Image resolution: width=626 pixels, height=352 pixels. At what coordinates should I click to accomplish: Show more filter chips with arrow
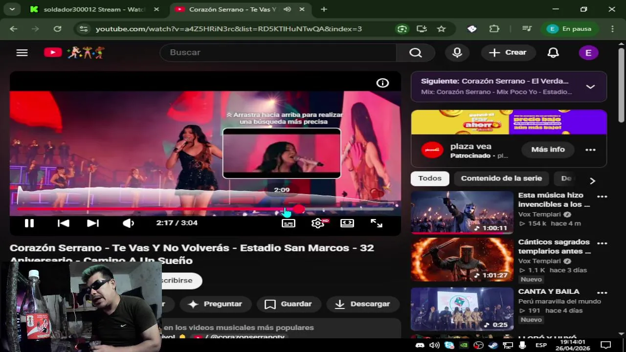pyautogui.click(x=592, y=181)
